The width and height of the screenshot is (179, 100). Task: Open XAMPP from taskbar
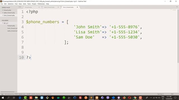pos(97,97)
